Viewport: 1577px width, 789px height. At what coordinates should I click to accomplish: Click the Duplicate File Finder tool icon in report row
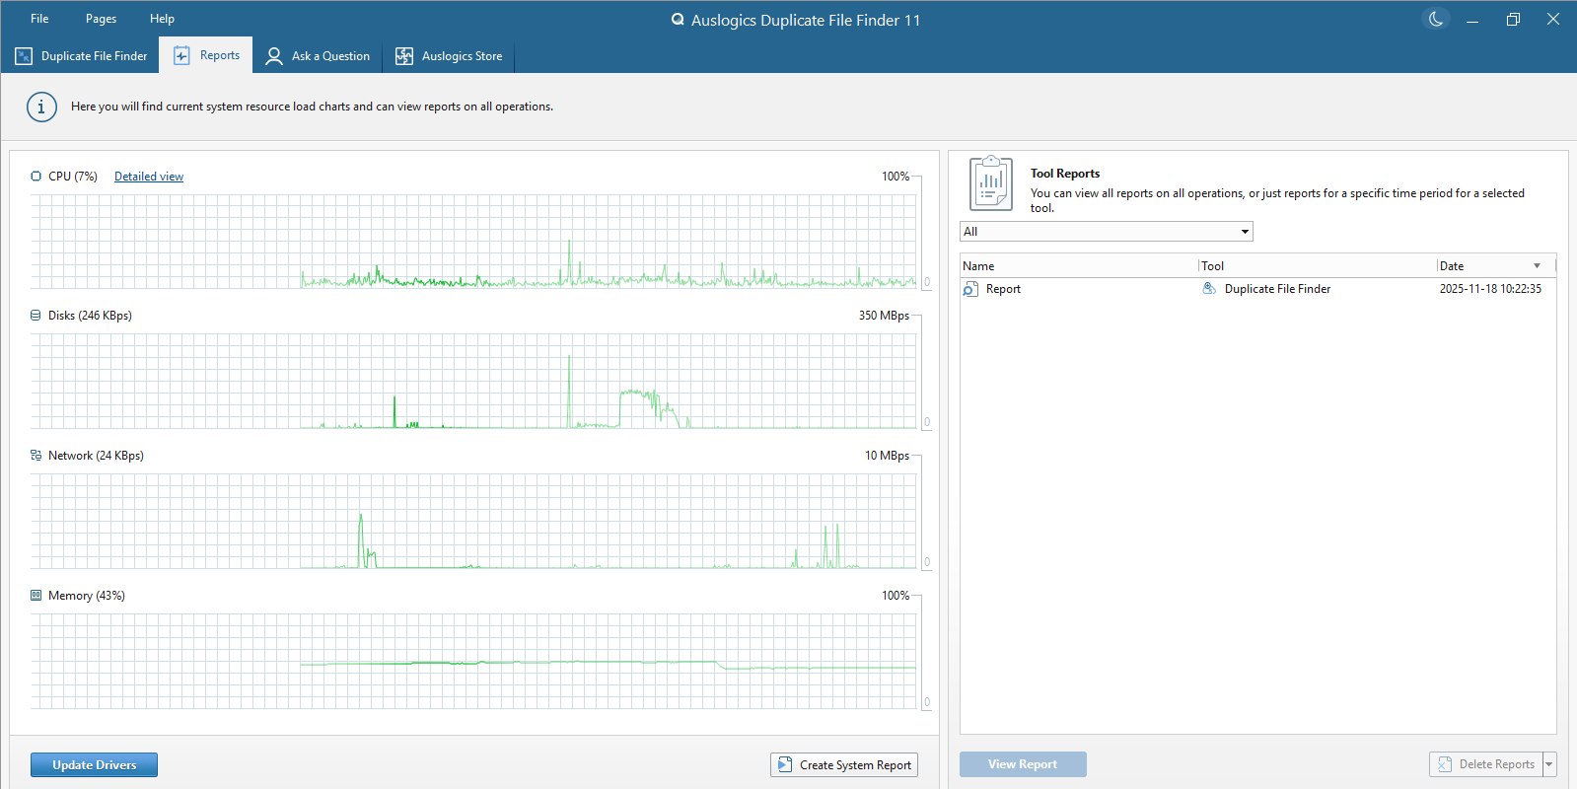[x=1209, y=289]
